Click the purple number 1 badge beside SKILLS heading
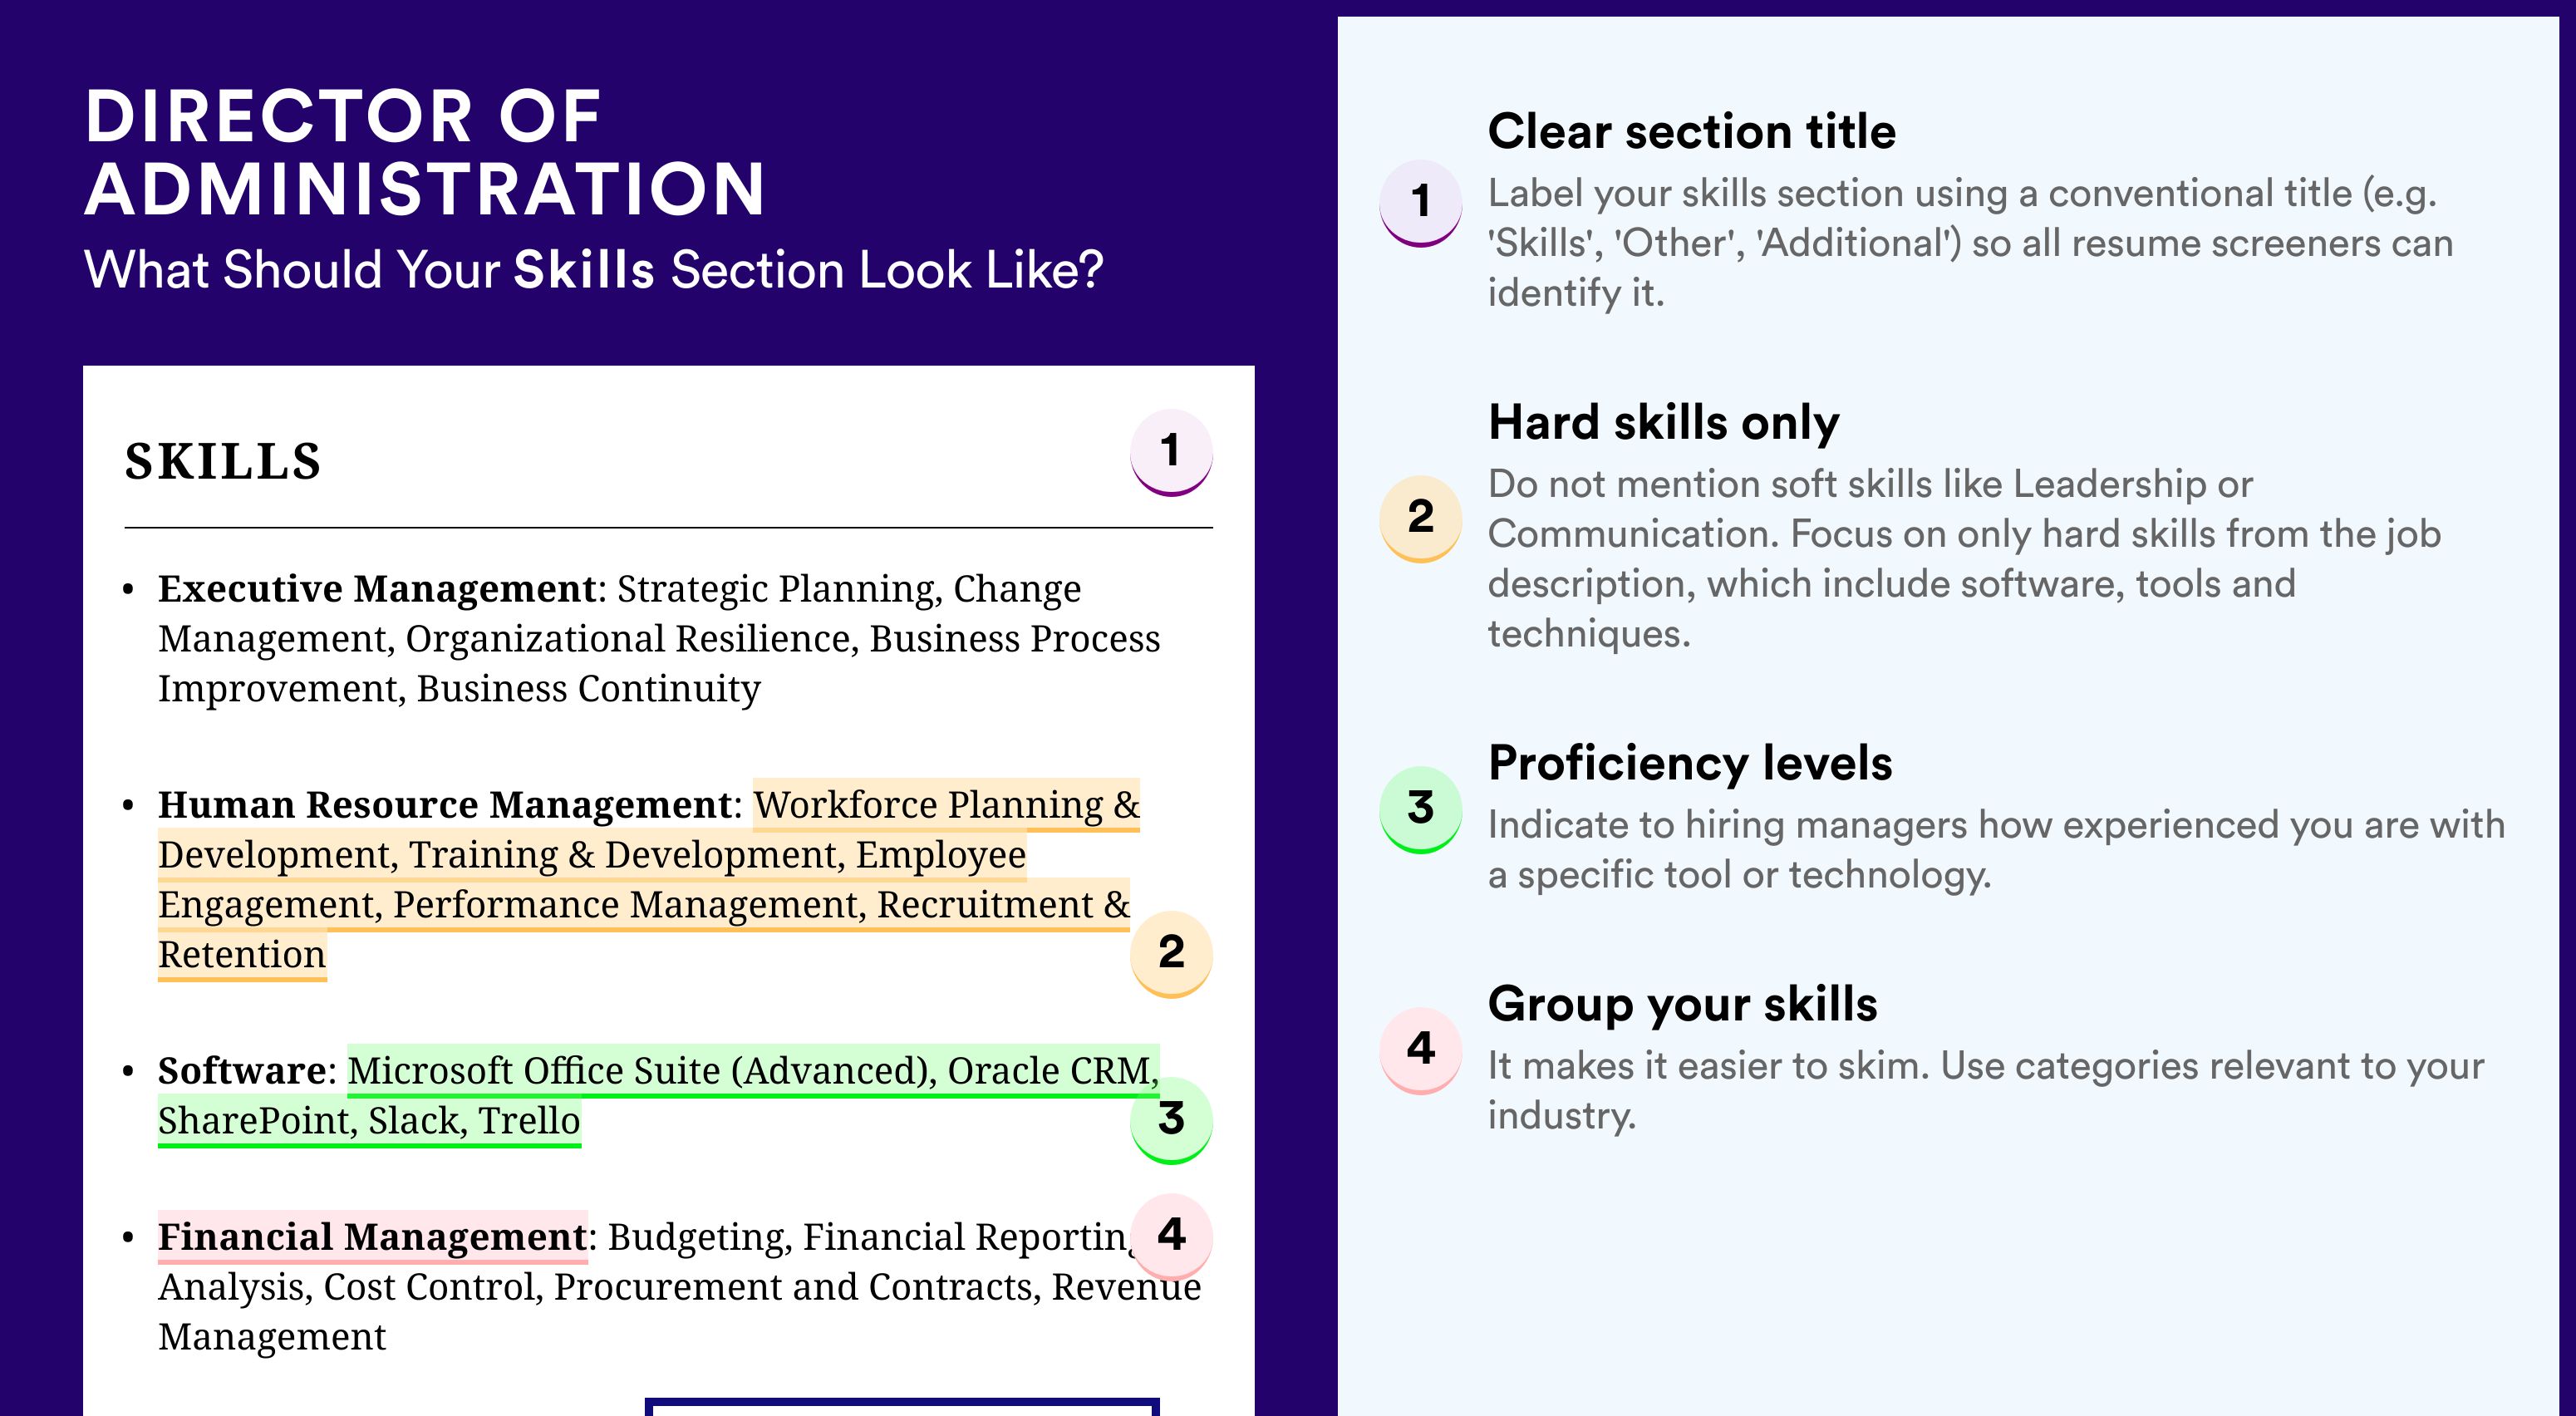 (x=1170, y=451)
